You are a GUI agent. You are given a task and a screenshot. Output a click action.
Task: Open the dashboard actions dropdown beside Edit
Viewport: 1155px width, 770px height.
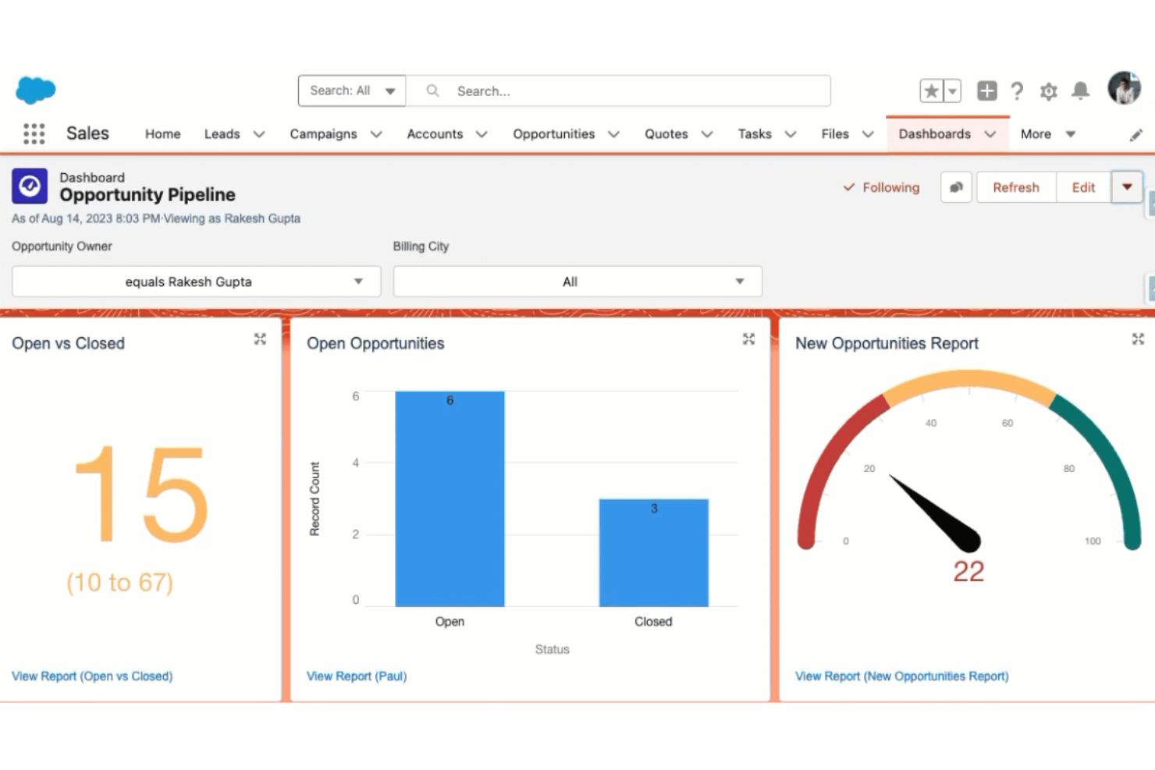1127,187
